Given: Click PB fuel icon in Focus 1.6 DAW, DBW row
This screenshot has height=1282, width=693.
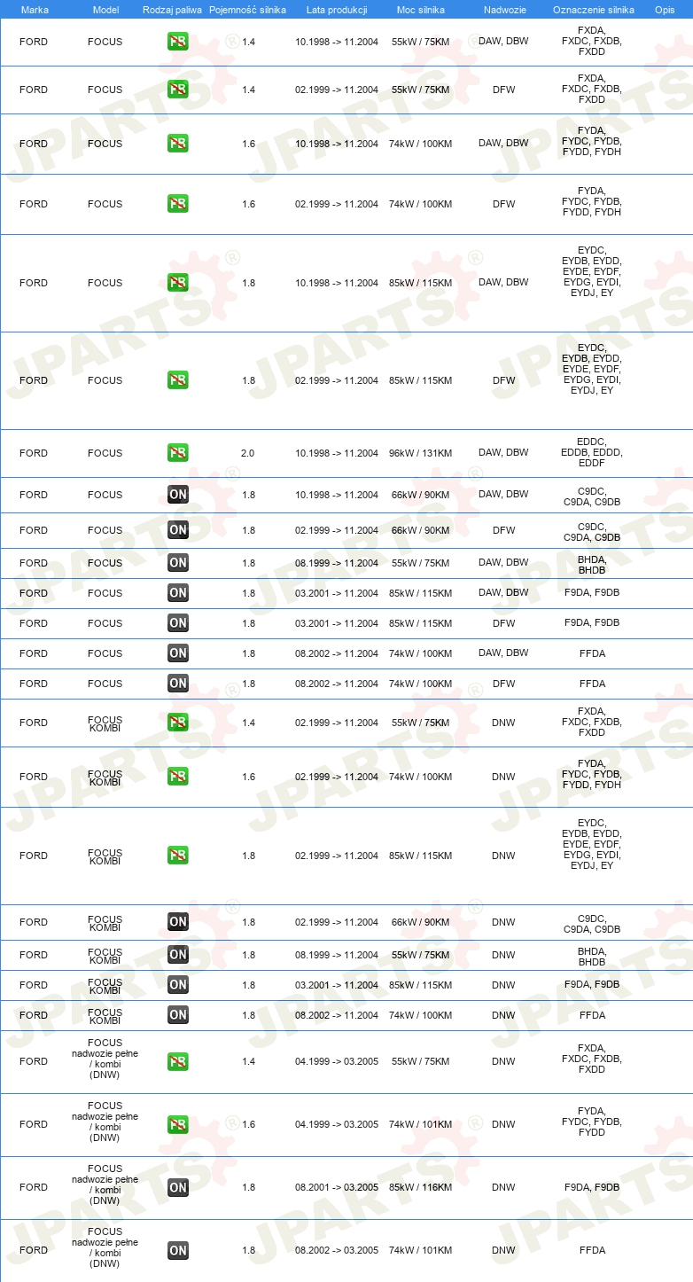Looking at the screenshot, I should [178, 144].
